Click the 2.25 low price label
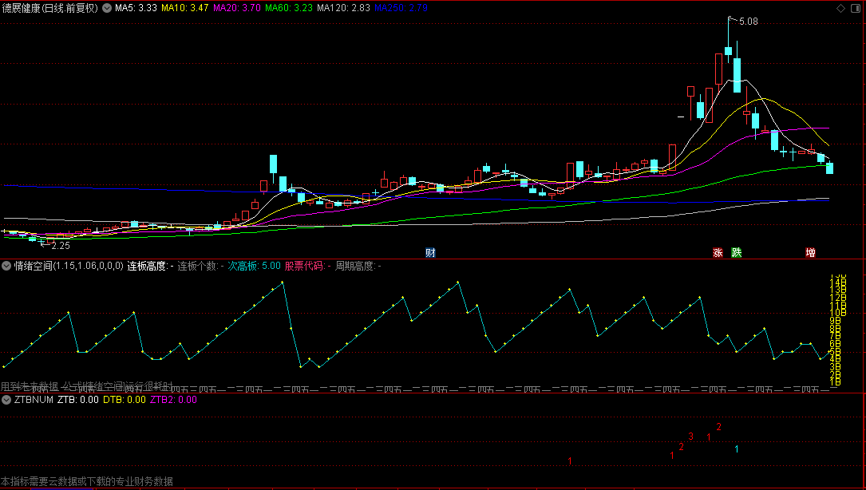 tap(60, 246)
